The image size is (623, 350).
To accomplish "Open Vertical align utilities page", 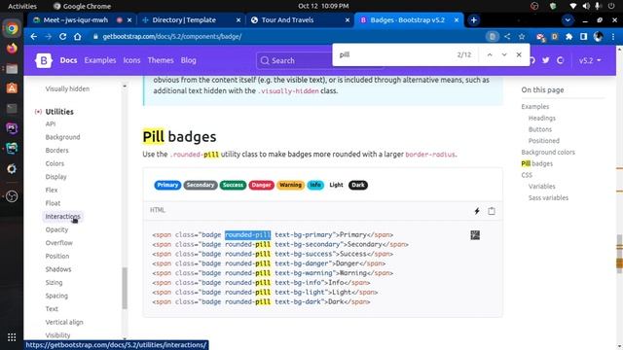I will click(64, 322).
